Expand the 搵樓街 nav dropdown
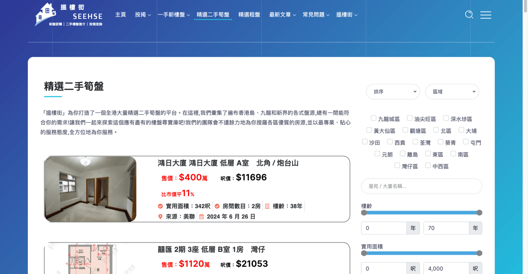Viewport: 528px width, 274px height. pos(347,15)
